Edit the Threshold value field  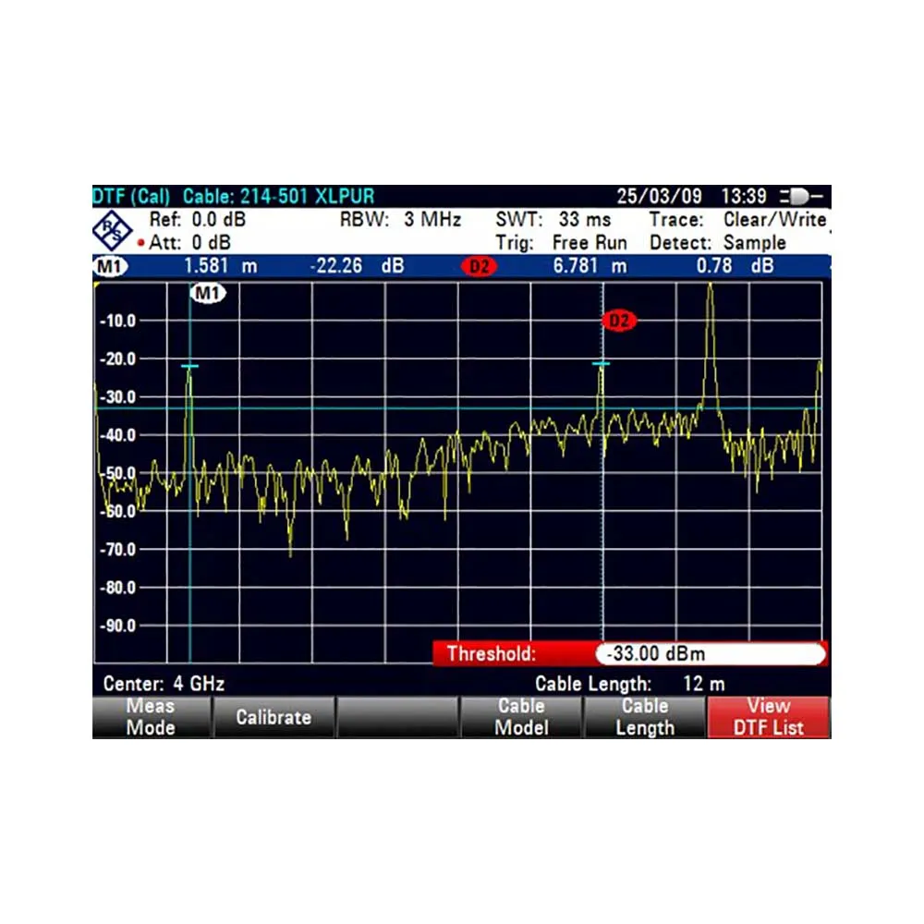tap(711, 653)
